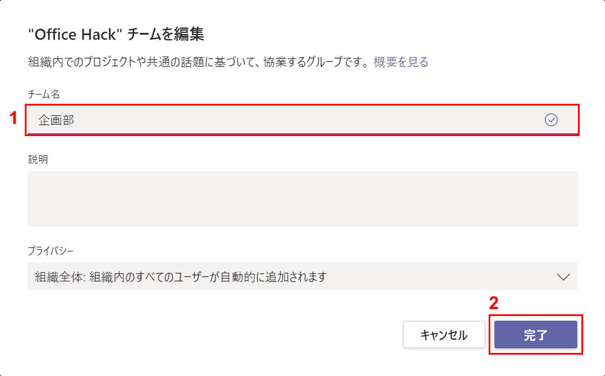This screenshot has height=376, width=605.
Task: Click the 組織内でのプロジェクト description sentence
Action: click(201, 62)
